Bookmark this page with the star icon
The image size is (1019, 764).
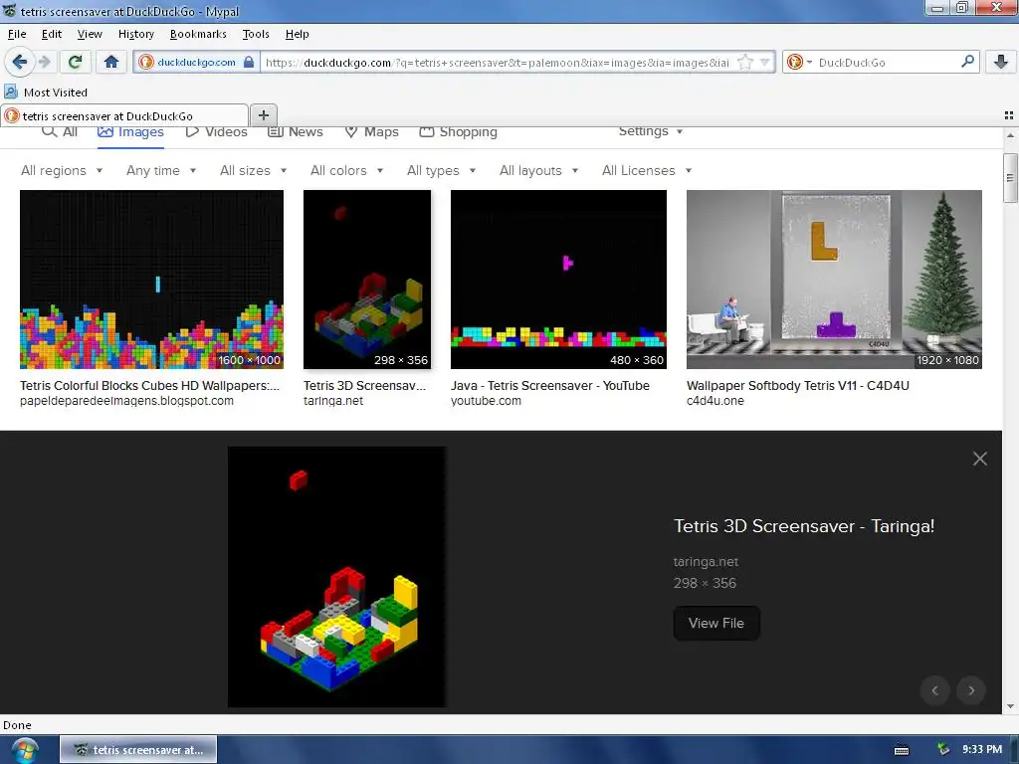pyautogui.click(x=745, y=63)
